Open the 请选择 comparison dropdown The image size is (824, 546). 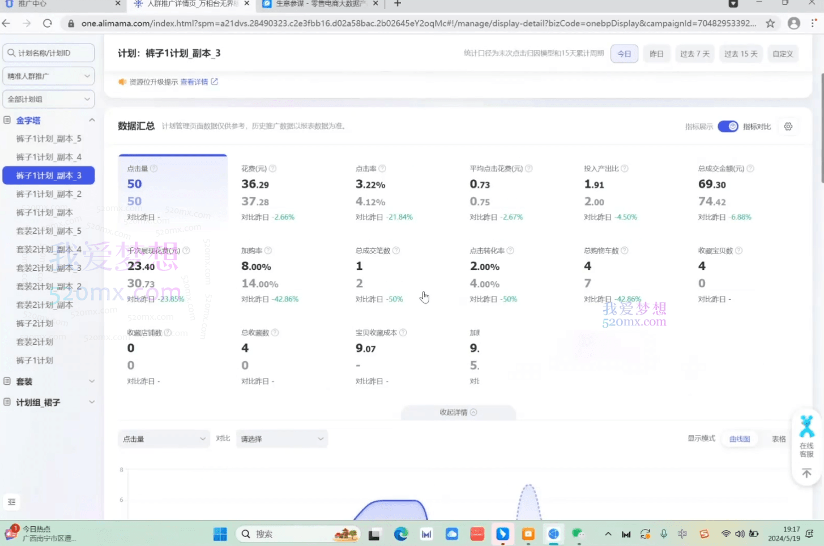(281, 438)
